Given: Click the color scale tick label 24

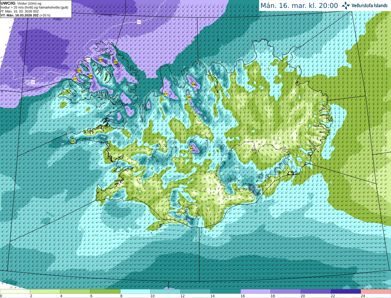Looking at the screenshot, I should click(x=363, y=296).
